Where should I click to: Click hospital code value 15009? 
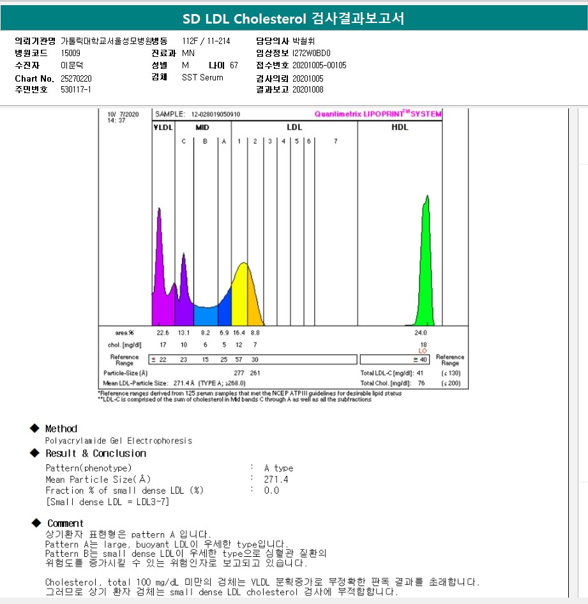click(x=71, y=53)
